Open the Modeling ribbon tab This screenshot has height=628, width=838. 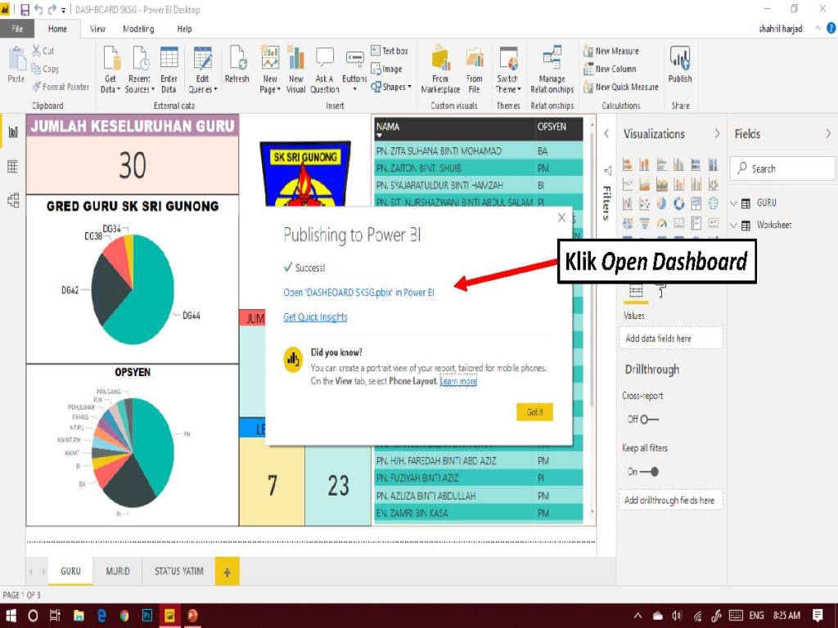click(x=138, y=29)
